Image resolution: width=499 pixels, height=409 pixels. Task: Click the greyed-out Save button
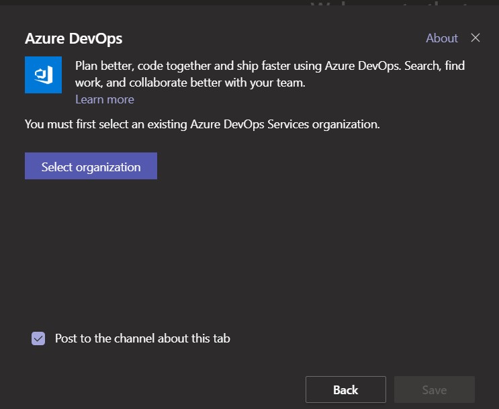(434, 390)
